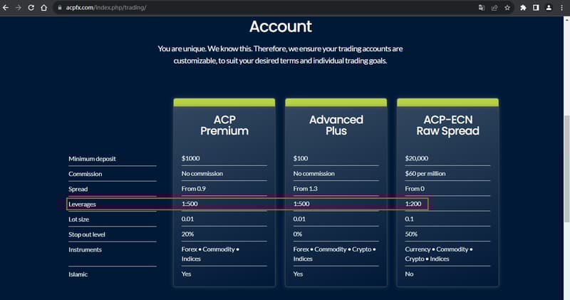Select the Advanced Plus account card title
This screenshot has width=570, height=300.
[x=336, y=125]
